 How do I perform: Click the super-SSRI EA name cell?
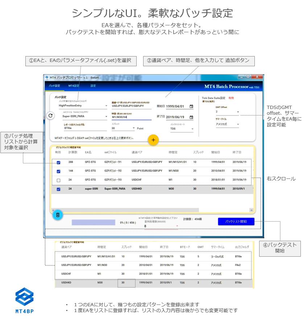pos(91,189)
